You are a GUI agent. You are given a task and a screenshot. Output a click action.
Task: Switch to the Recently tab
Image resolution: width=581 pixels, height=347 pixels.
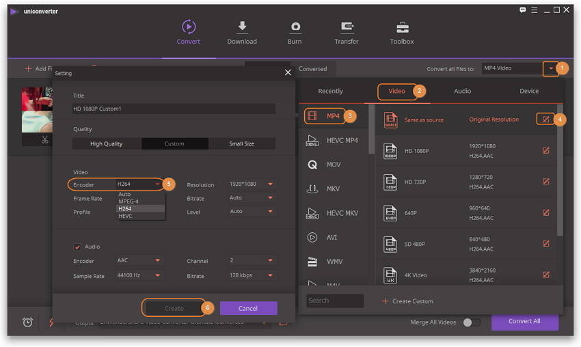coord(331,91)
